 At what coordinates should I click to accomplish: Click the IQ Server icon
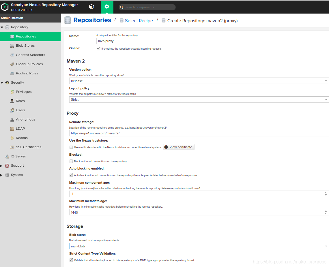tap(7, 156)
